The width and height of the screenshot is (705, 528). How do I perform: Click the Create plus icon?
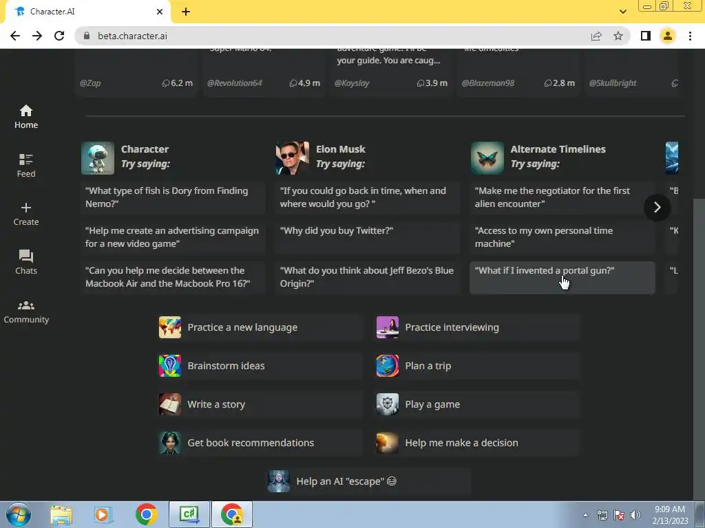25,208
